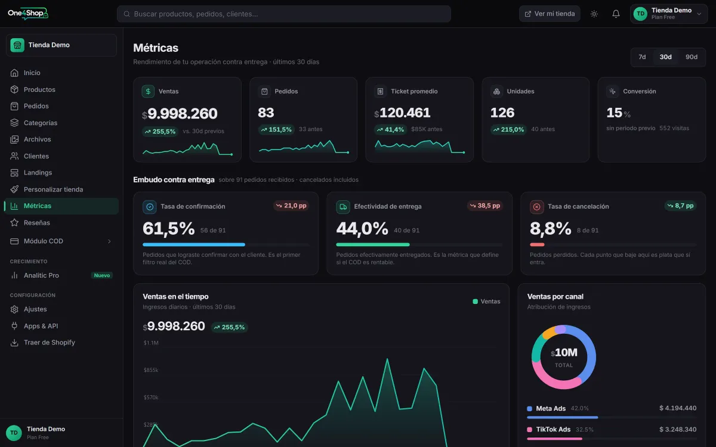Click the Analitic Pro chart icon
Viewport: 716px width, 447px height.
click(x=14, y=275)
